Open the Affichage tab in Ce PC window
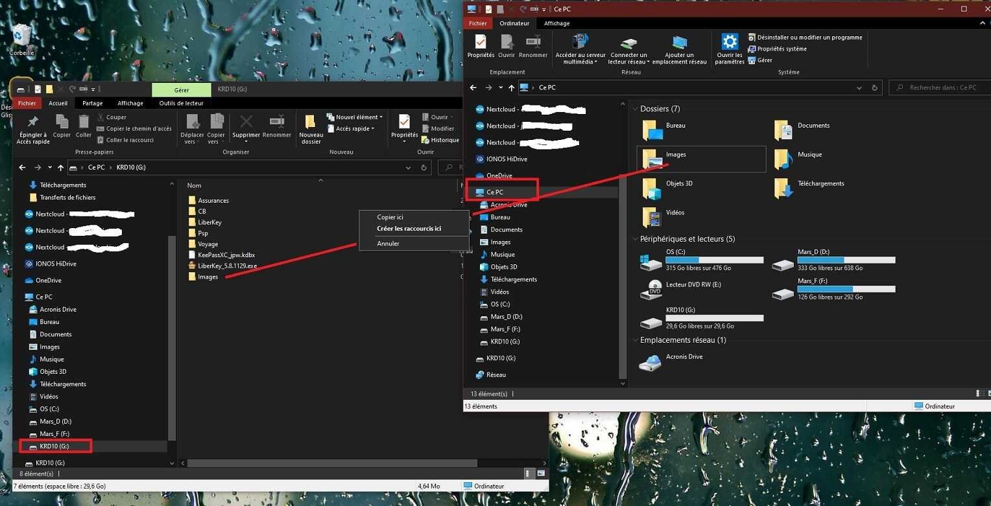 [556, 23]
